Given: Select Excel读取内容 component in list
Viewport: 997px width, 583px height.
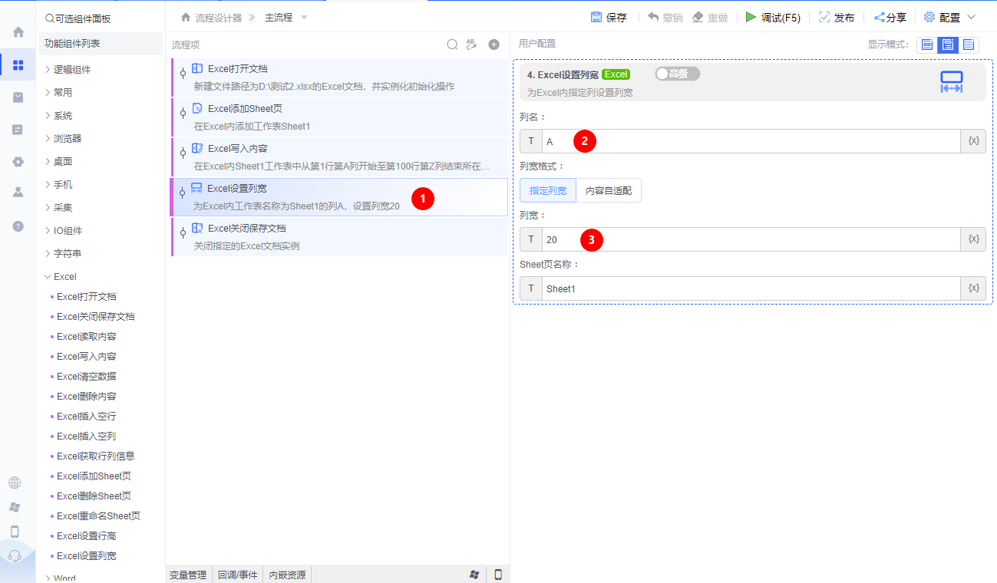Looking at the screenshot, I should click(87, 337).
